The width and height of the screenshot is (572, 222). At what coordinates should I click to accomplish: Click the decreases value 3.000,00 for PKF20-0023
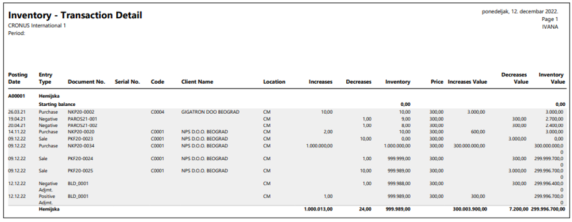pyautogui.click(x=517, y=139)
